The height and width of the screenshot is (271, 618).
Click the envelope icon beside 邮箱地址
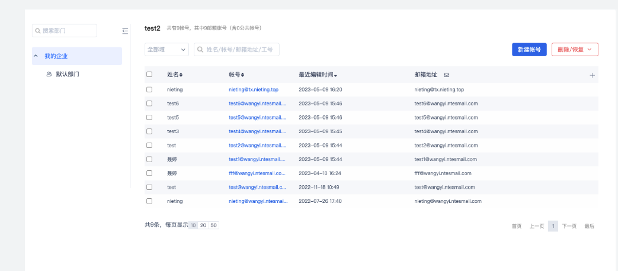[447, 75]
